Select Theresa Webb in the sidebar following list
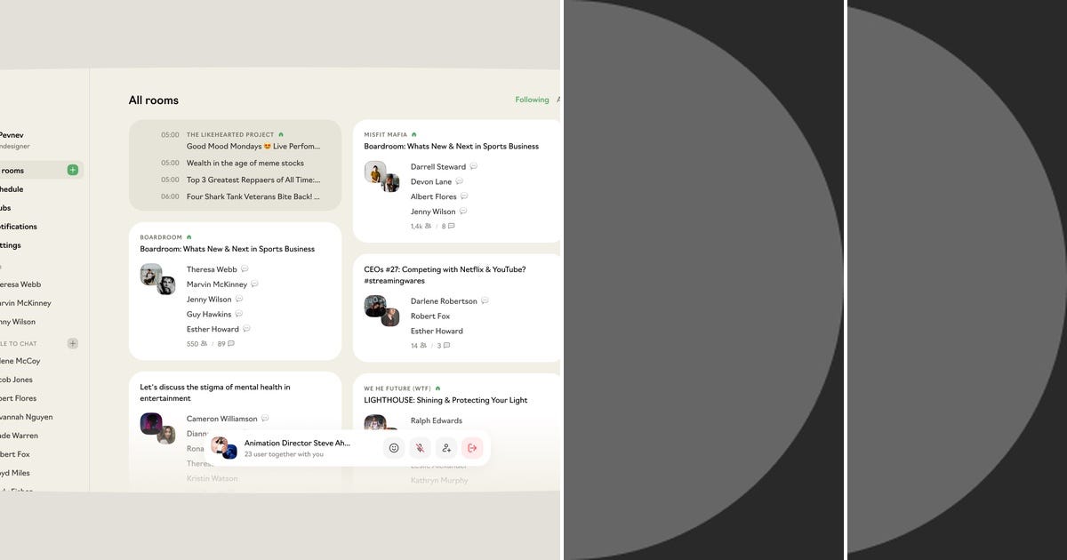 click(20, 284)
